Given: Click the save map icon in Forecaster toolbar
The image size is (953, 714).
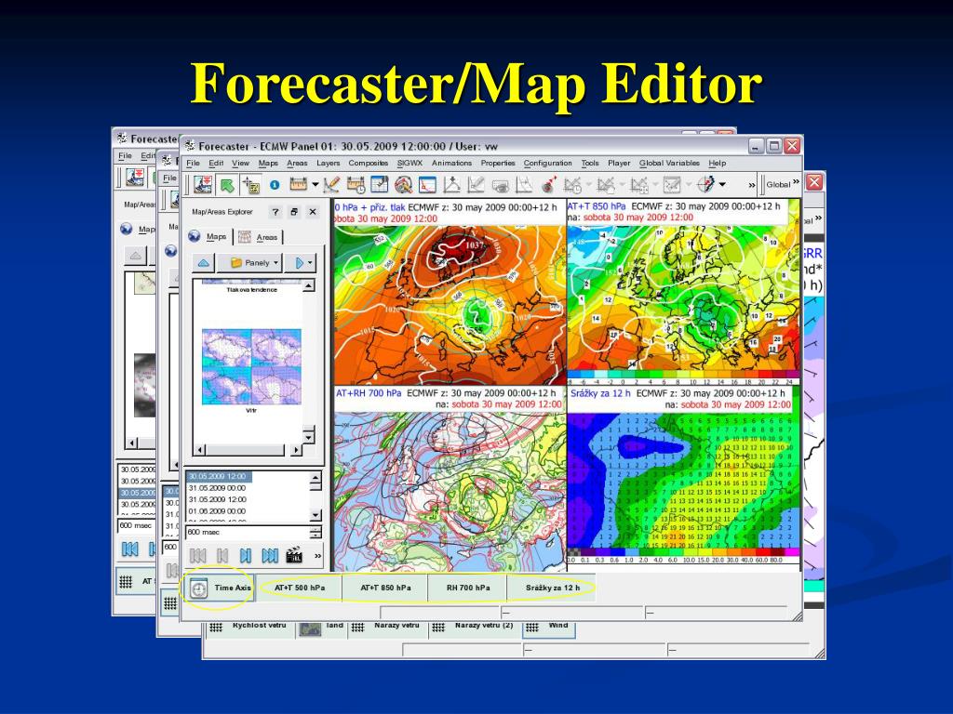Looking at the screenshot, I should (x=202, y=185).
